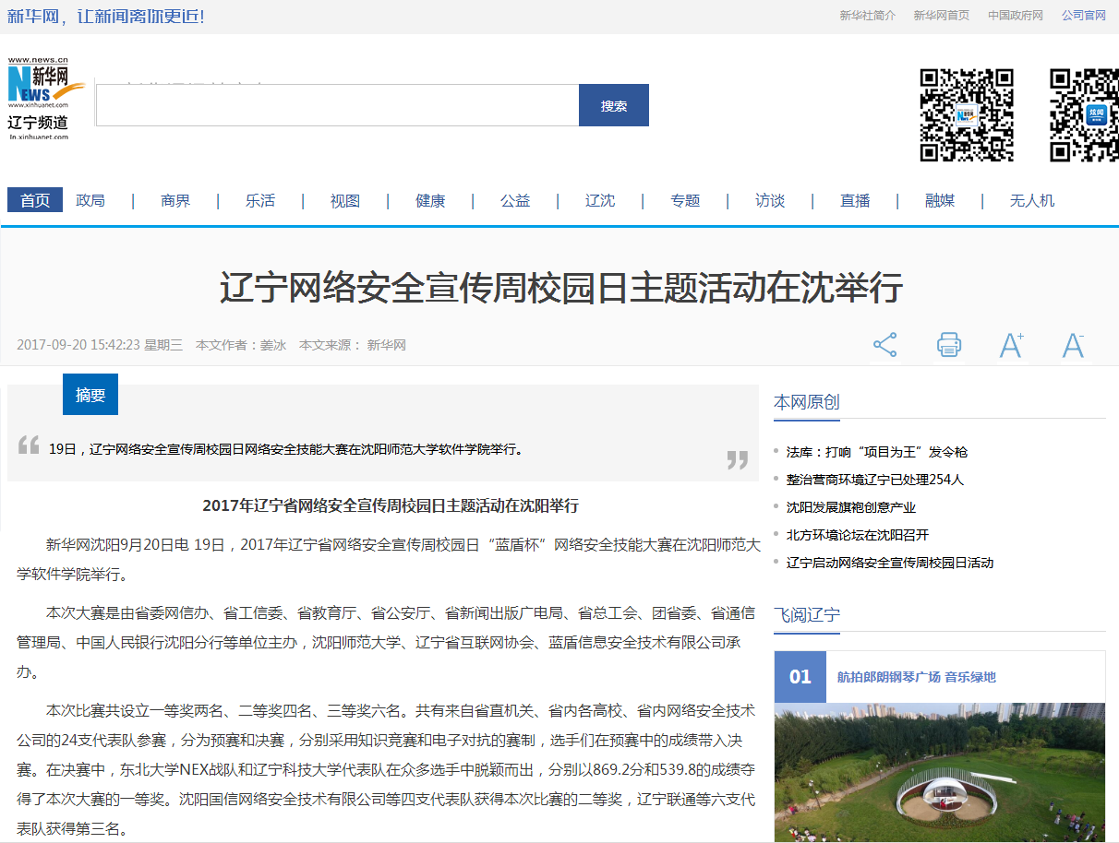The width and height of the screenshot is (1119, 843).
Task: Click the share icon below the headline
Action: [884, 345]
